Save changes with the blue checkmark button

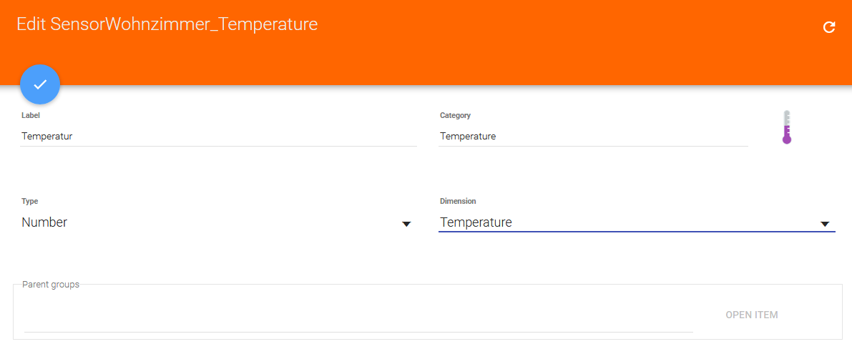40,84
